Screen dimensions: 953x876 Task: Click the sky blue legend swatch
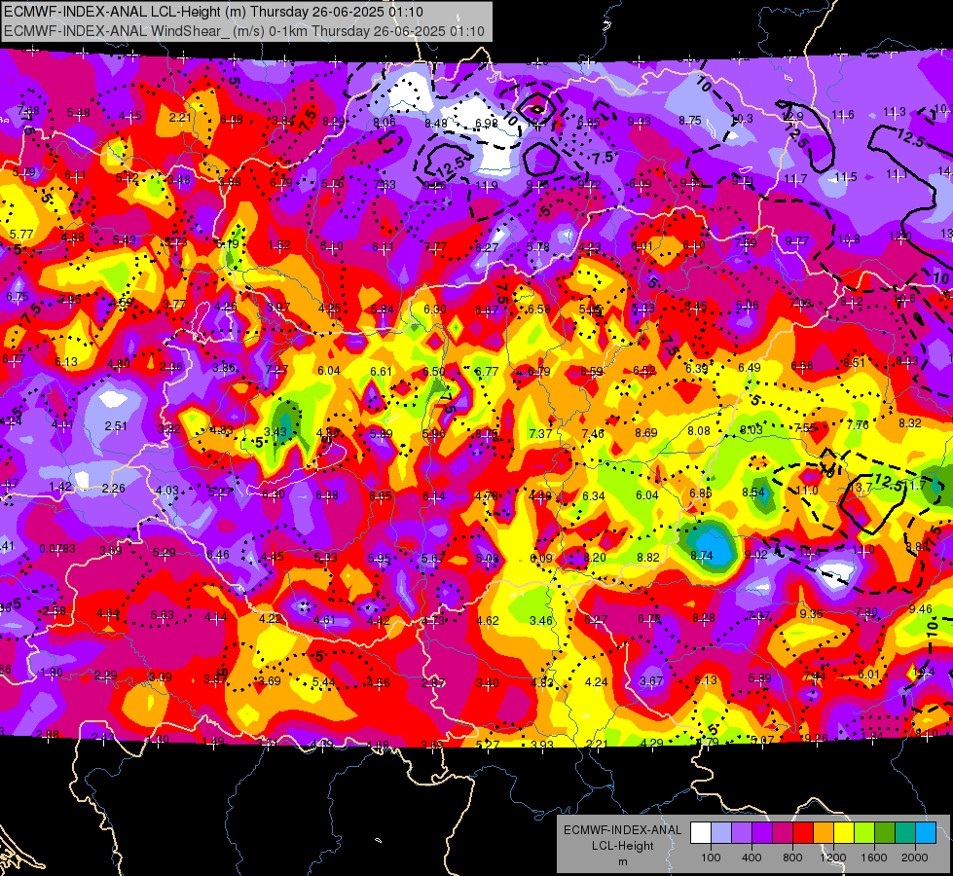tap(926, 833)
